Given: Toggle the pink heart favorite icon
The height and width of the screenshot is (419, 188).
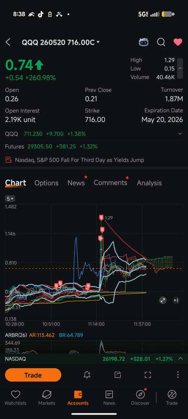Looking at the screenshot, I should tap(178, 42).
